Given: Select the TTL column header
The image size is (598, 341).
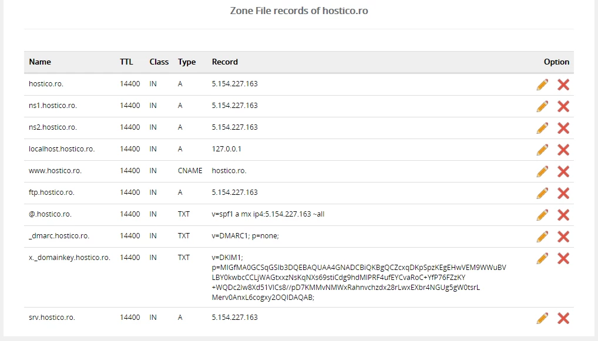Looking at the screenshot, I should 126,62.
